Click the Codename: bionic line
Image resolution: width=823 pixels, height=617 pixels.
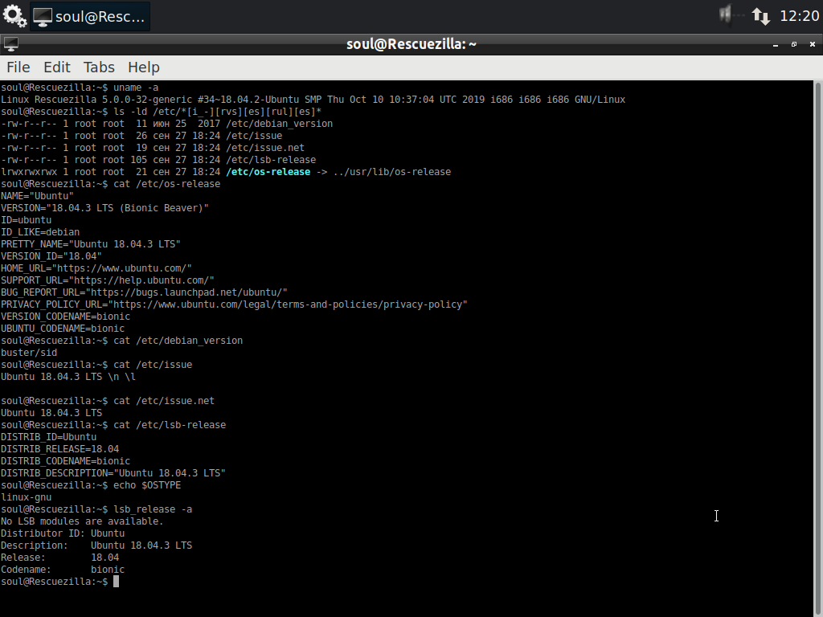pos(63,570)
